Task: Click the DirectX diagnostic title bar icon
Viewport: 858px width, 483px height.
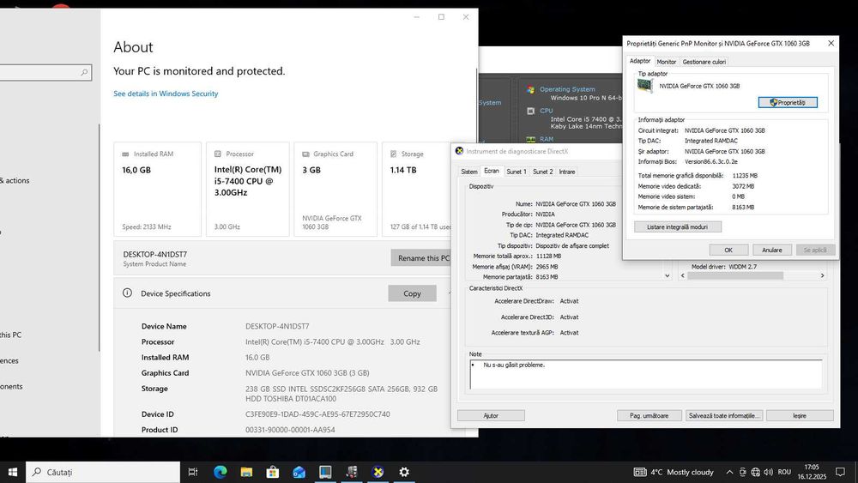Action: [x=460, y=151]
